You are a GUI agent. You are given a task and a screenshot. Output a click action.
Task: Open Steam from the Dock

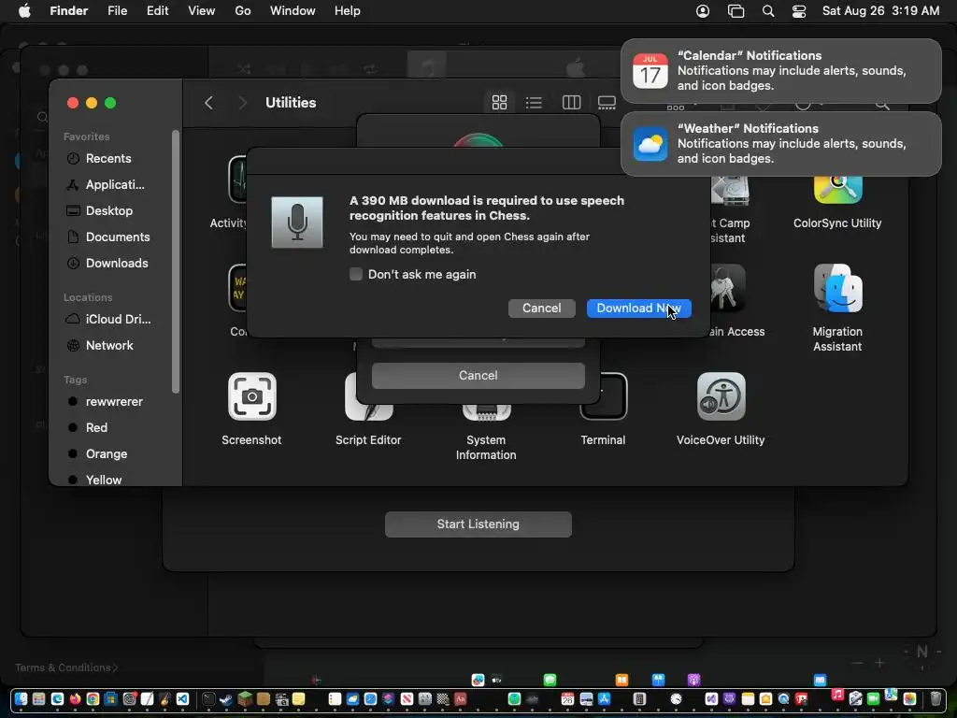tap(226, 699)
